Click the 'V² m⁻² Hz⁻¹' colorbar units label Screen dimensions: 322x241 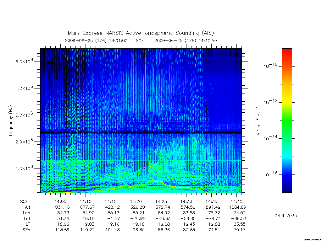258,121
